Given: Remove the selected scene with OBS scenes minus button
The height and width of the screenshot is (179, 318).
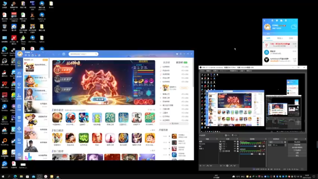Looking at the screenshot, I should point(204,166).
